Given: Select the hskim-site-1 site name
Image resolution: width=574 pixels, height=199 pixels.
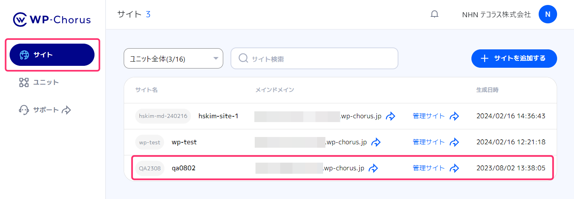Looking at the screenshot, I should [218, 116].
